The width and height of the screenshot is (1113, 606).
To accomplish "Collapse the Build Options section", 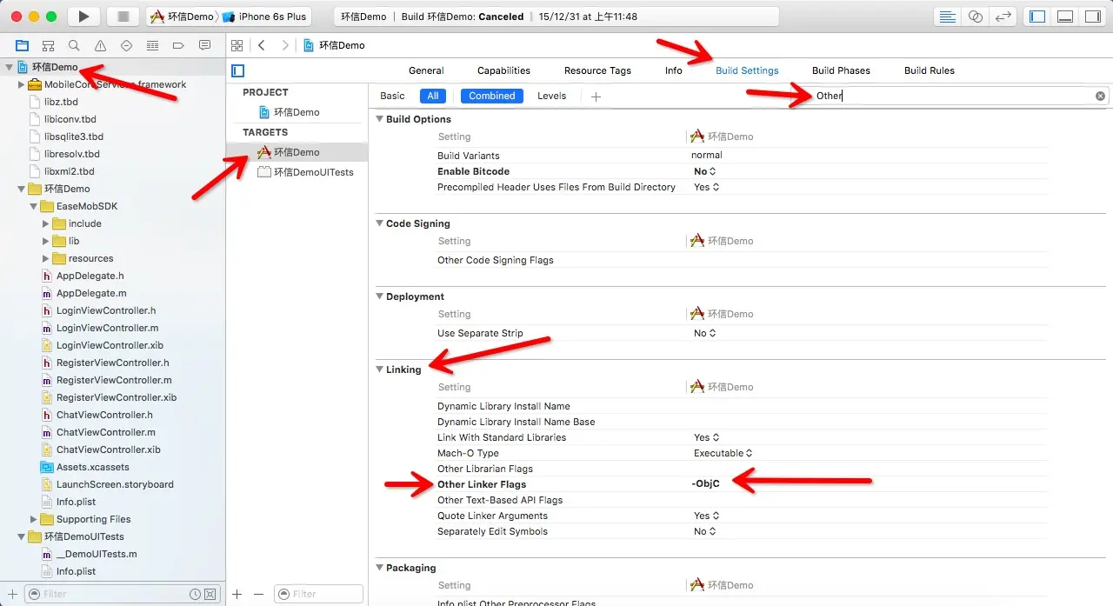I will coord(380,119).
